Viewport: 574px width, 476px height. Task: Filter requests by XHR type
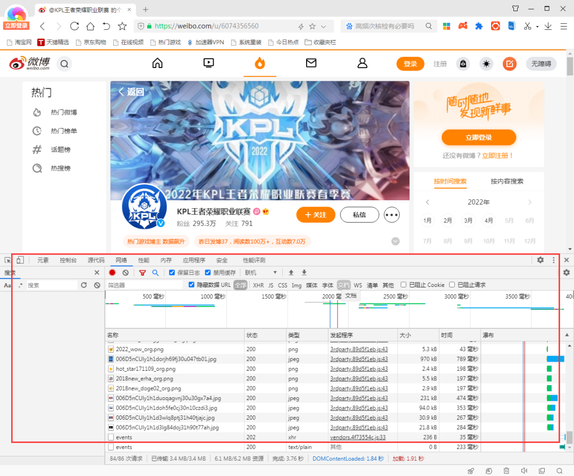coord(258,285)
